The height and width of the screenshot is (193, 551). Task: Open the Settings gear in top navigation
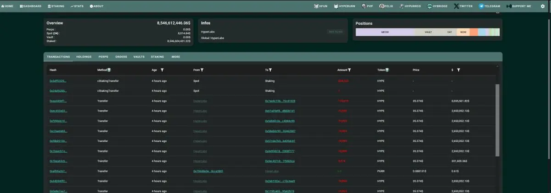(x=542, y=6)
